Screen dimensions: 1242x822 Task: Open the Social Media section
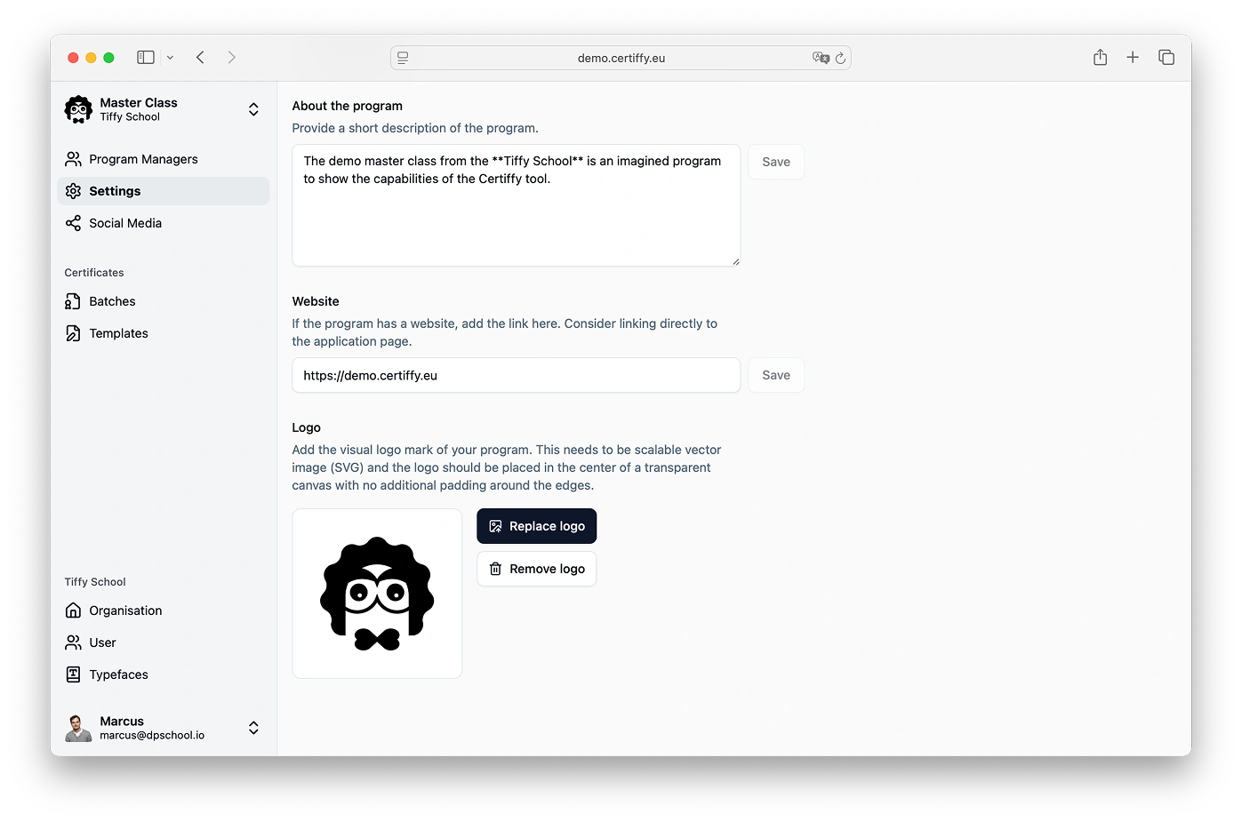click(x=124, y=222)
